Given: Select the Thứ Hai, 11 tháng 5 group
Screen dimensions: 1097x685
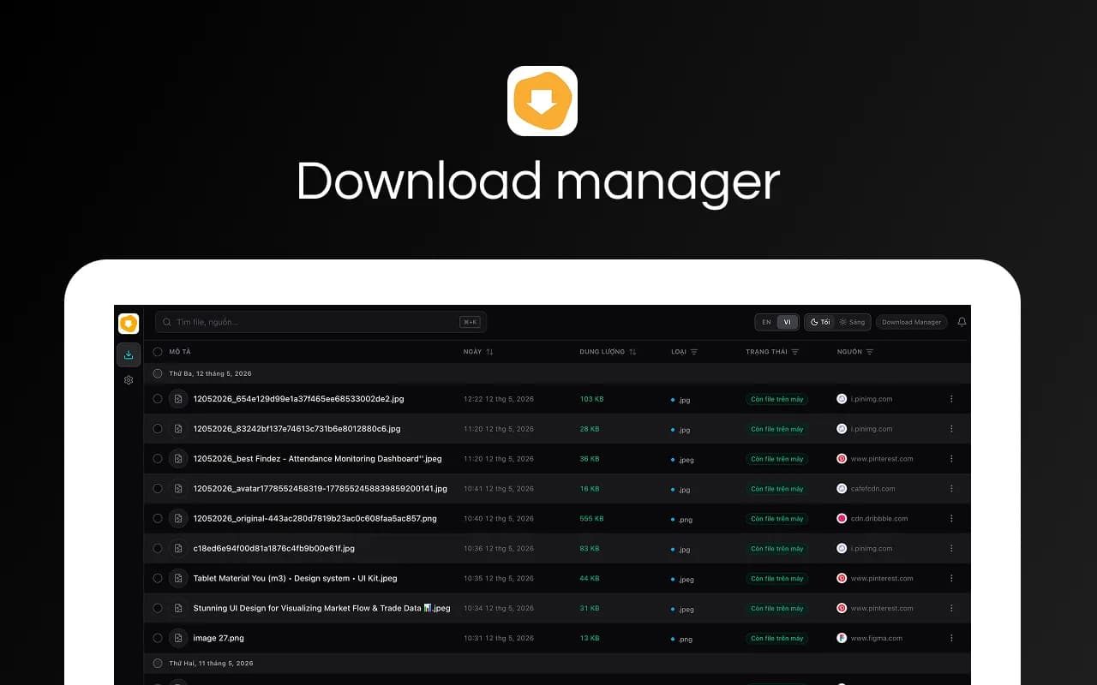Looking at the screenshot, I should click(158, 664).
